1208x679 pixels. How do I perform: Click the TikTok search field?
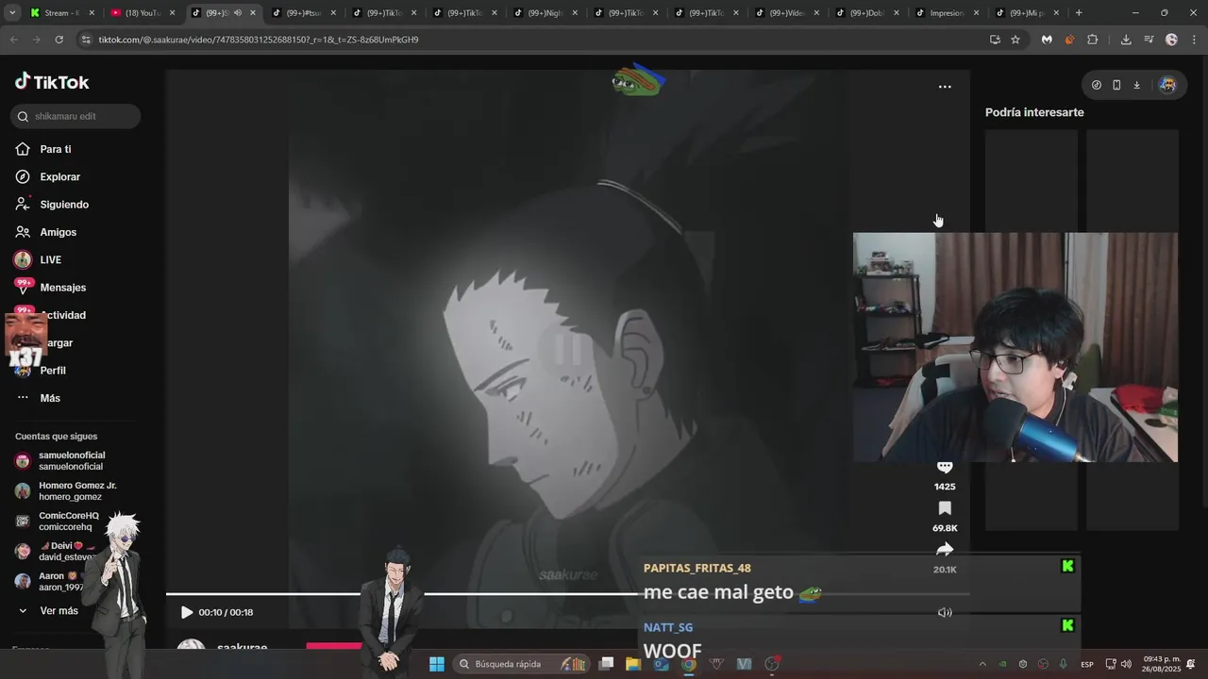(x=76, y=116)
